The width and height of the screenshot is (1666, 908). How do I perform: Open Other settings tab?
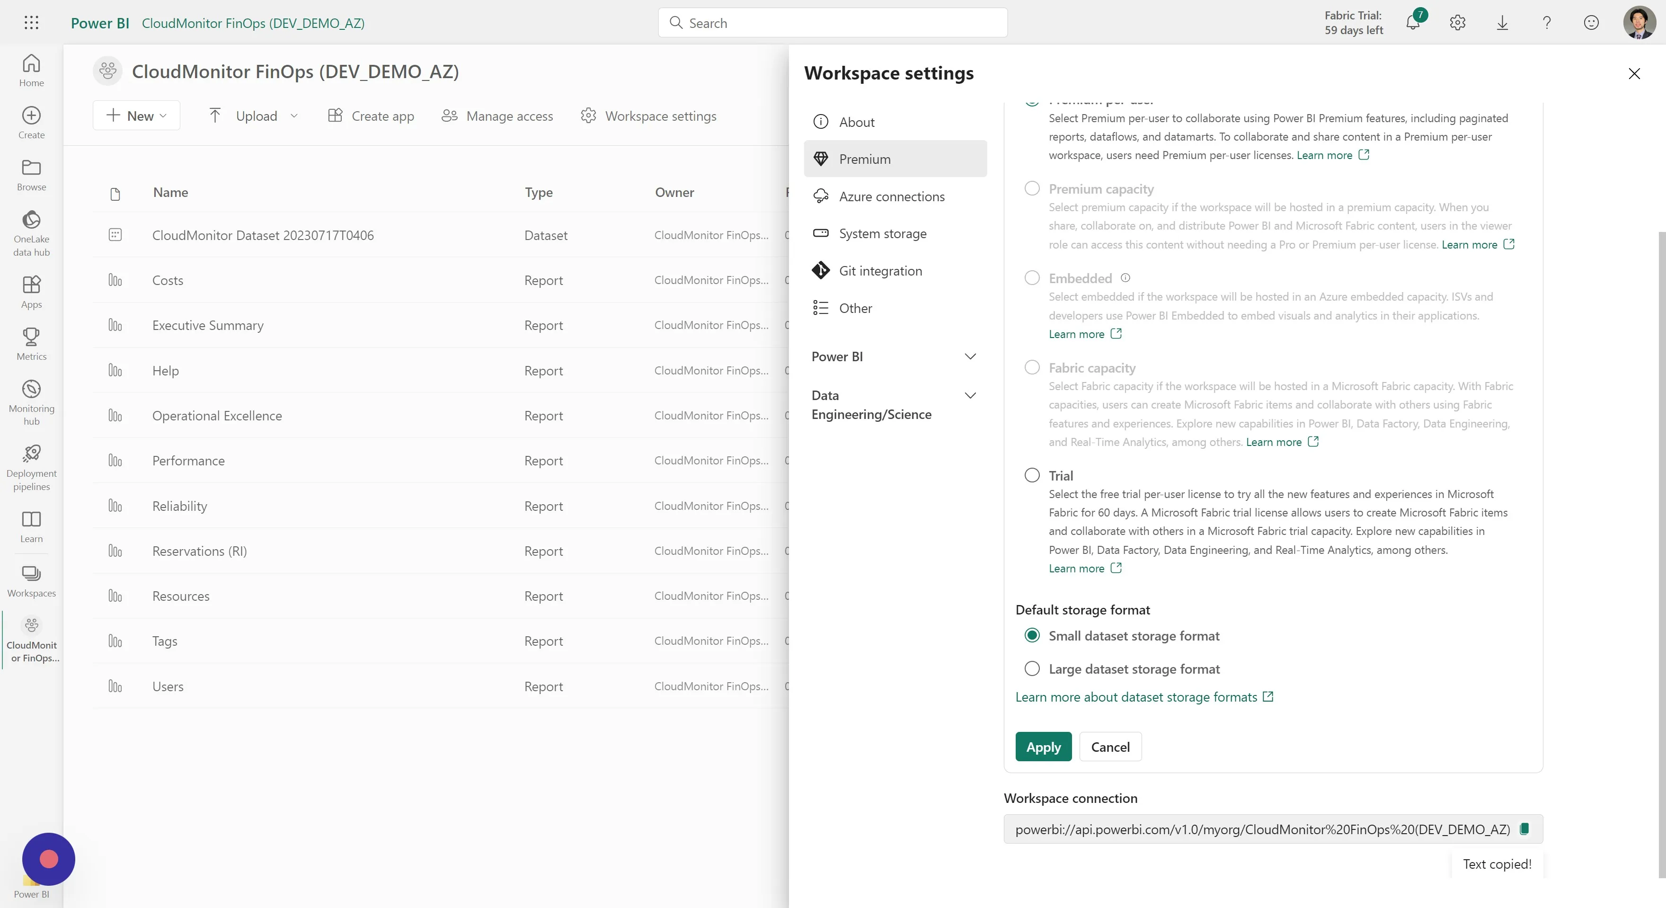895,308
